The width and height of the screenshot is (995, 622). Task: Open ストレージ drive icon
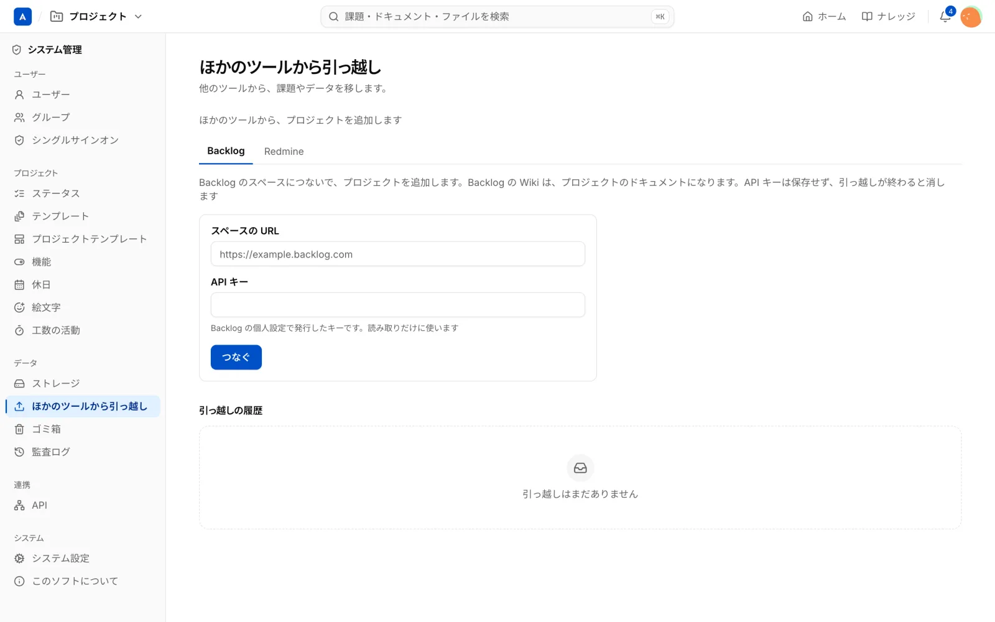(x=19, y=384)
